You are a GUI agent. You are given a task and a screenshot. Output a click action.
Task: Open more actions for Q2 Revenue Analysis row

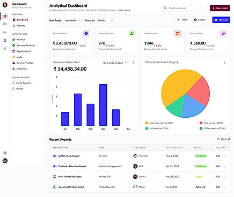click(x=224, y=156)
